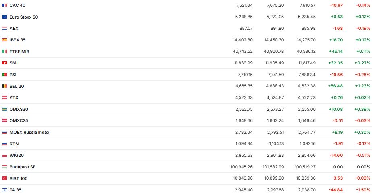Click the Israel flag icon beside TA 35
372x195 pixels.
coord(4,190)
